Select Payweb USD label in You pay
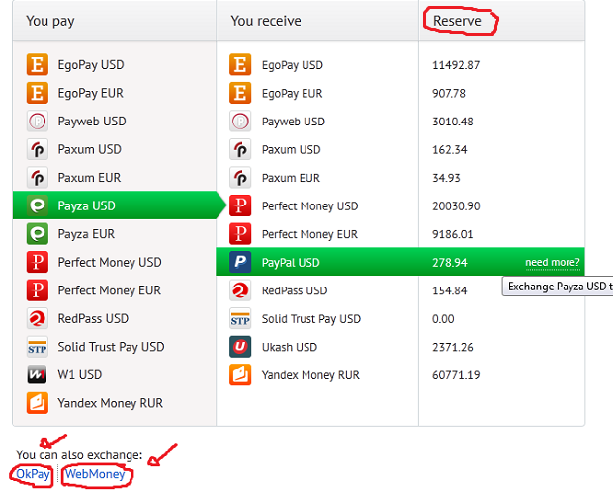The height and width of the screenshot is (492, 613). point(92,122)
